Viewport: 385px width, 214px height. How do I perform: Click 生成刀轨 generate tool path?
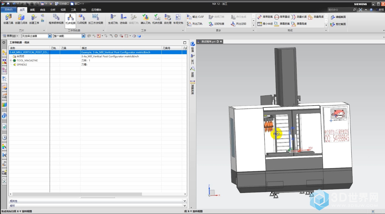coord(113,19)
